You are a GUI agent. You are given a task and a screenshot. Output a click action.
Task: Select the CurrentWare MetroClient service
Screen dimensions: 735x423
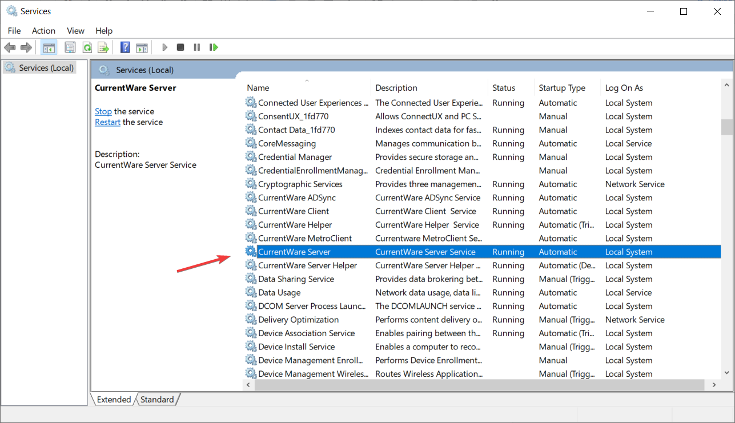click(x=483, y=239)
